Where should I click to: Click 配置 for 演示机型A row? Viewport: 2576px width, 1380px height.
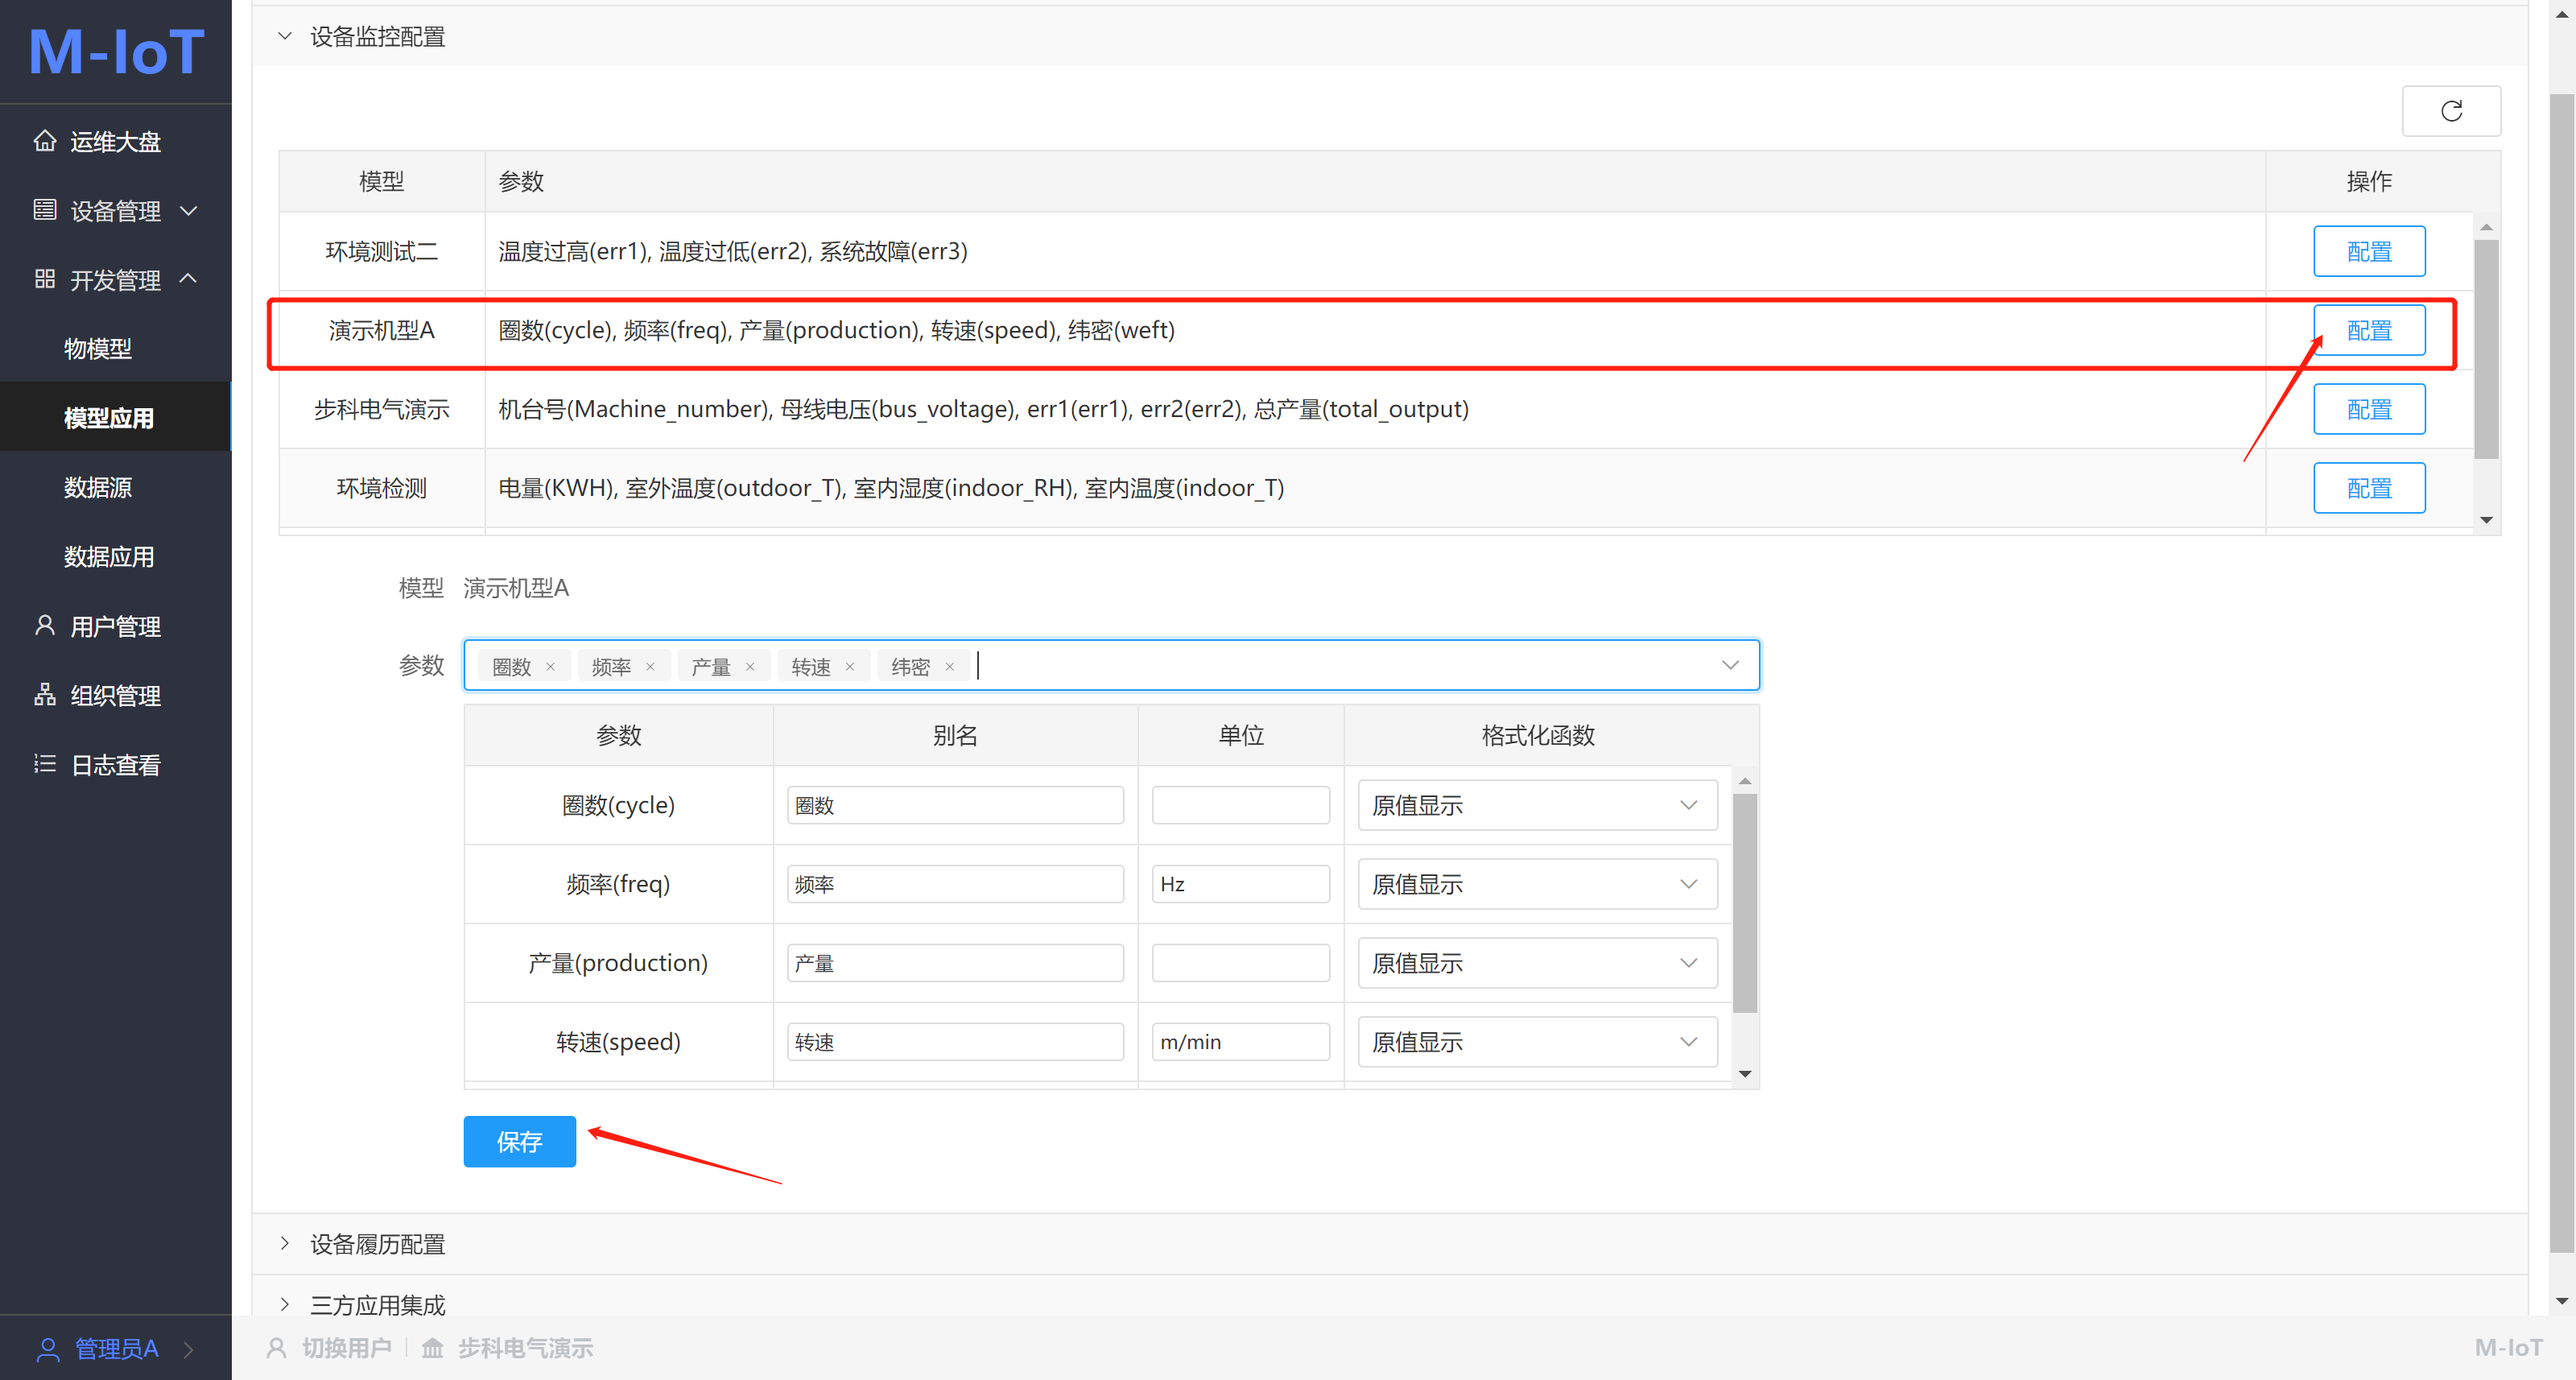2369,330
